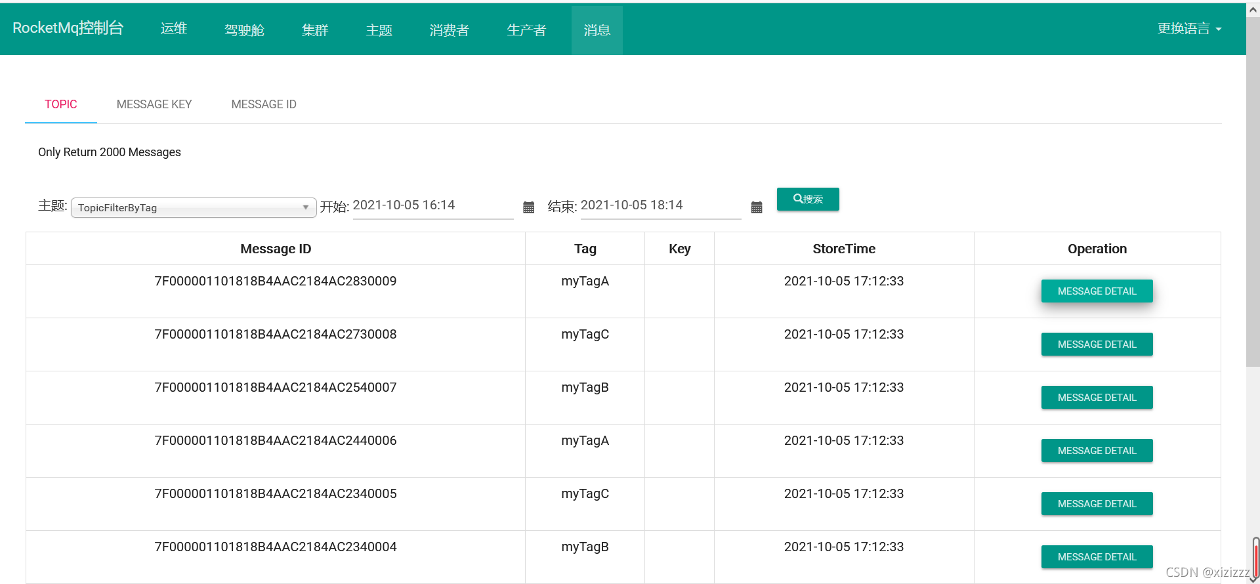
Task: Click the Key column header
Action: (x=680, y=249)
